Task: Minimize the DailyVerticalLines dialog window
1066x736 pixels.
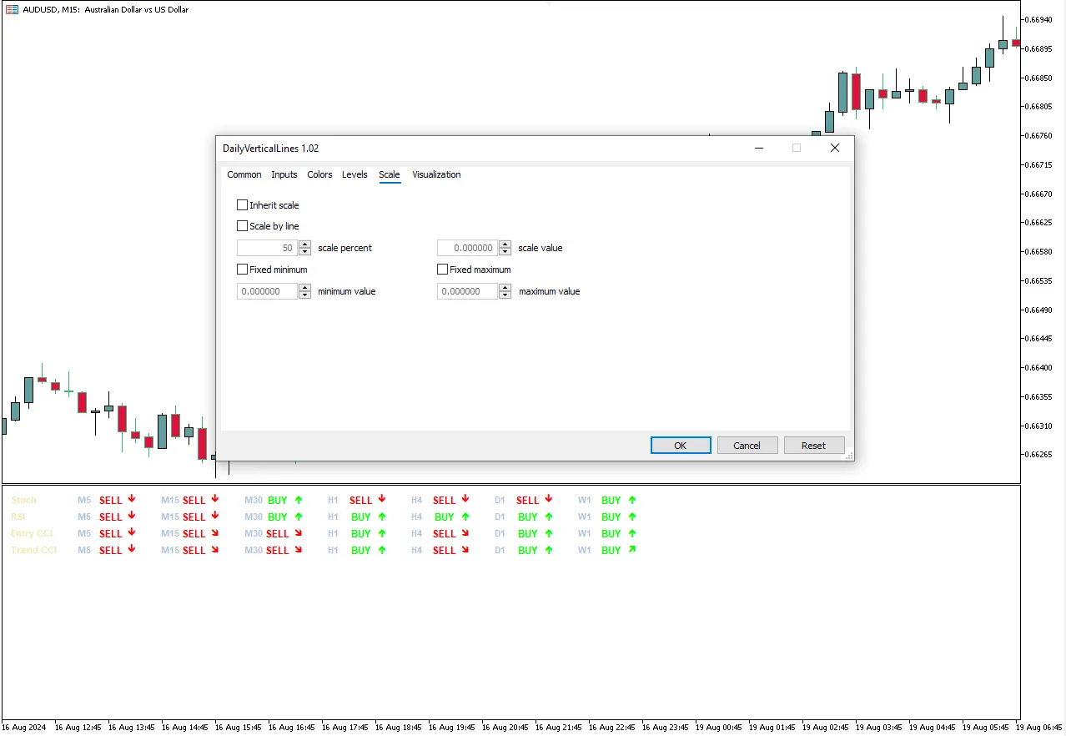Action: [x=759, y=148]
